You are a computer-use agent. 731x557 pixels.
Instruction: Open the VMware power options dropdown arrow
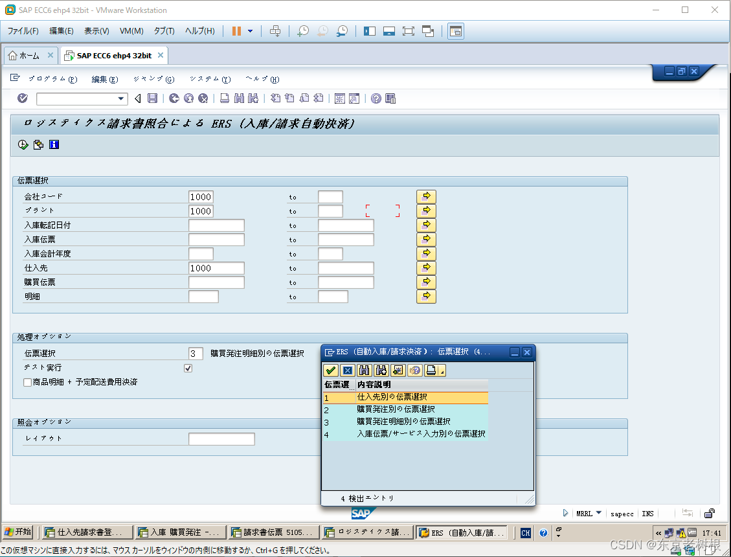click(x=250, y=31)
